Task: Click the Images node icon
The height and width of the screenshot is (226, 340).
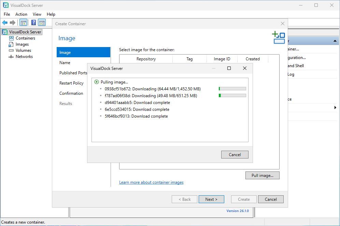Action: (x=11, y=44)
